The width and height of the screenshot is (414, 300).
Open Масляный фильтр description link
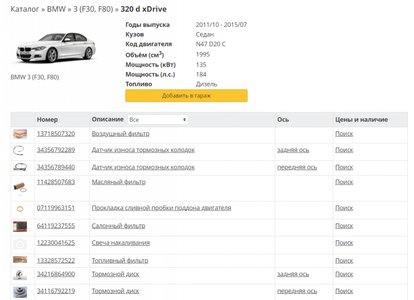click(x=119, y=182)
